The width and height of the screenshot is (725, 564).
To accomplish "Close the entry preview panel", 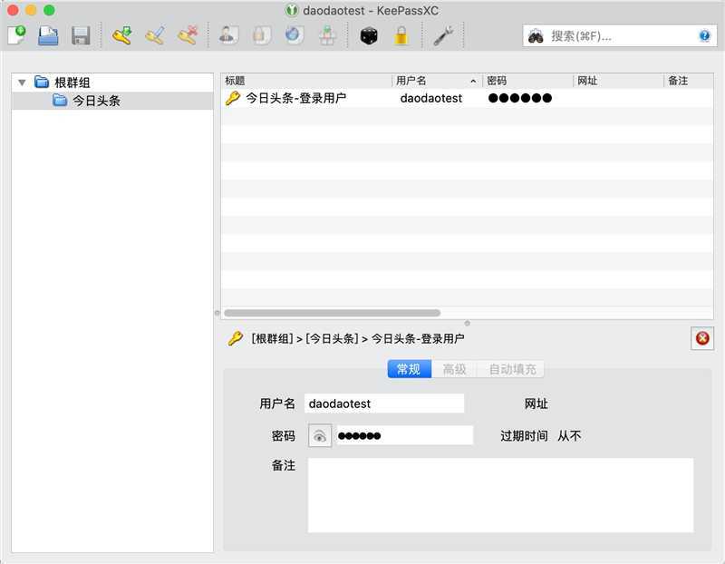I will click(x=701, y=338).
